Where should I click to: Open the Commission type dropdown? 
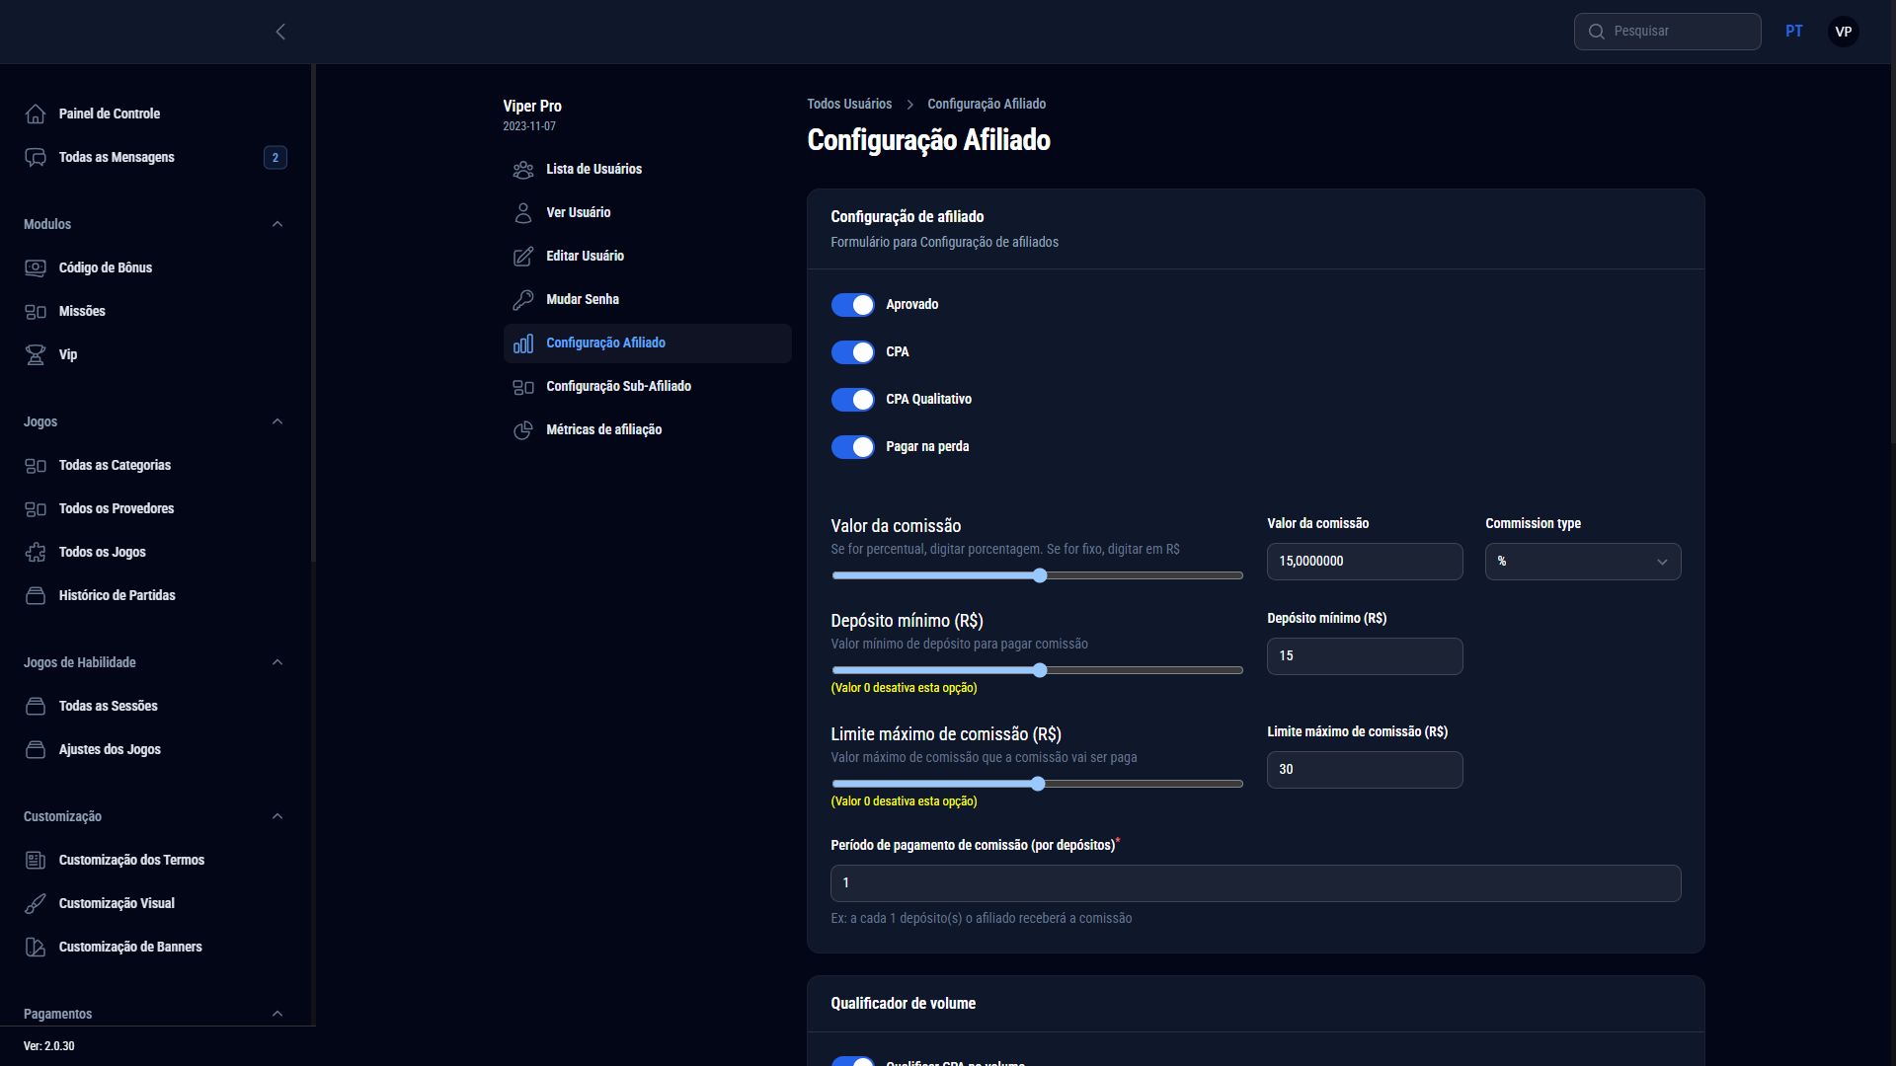pyautogui.click(x=1582, y=562)
